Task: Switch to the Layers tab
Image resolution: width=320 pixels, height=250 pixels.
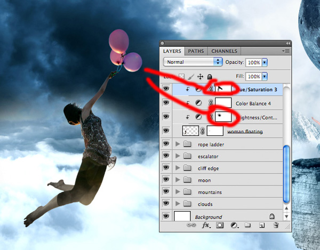Action: 172,51
